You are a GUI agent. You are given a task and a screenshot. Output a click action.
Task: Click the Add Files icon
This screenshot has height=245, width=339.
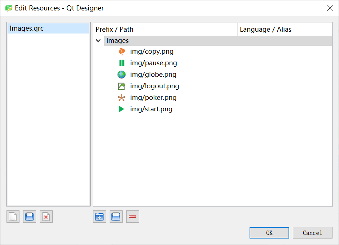[x=116, y=217]
